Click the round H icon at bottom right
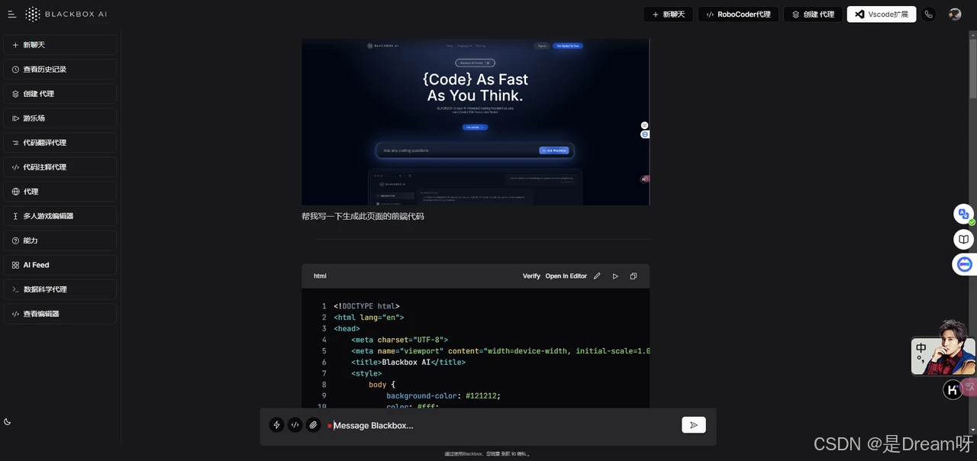 point(953,390)
